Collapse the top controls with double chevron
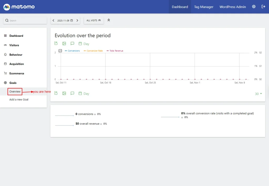 [109, 20]
